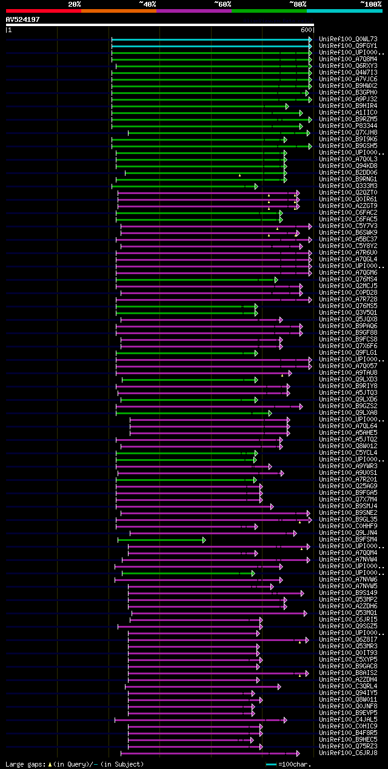Select label UniRef100_B9PAQ6
This screenshot has height=769, width=388.
coord(348,326)
